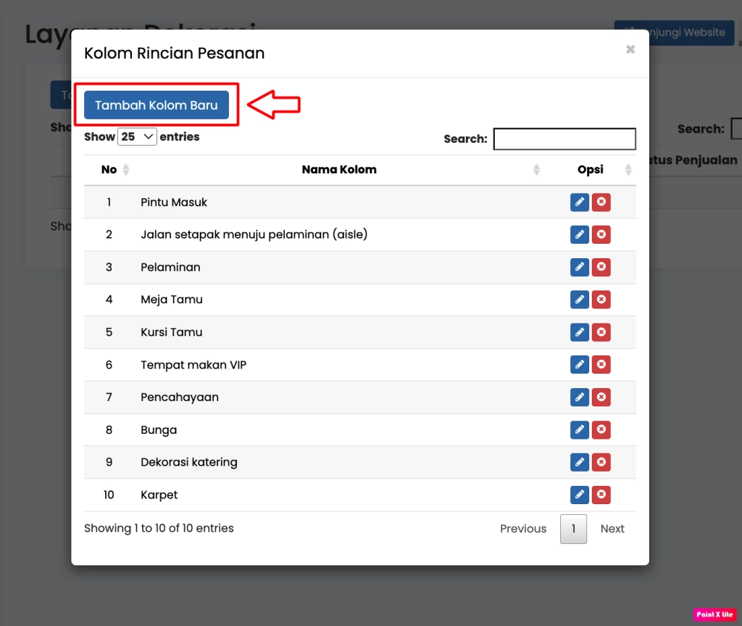Go to Next page
This screenshot has height=626, width=742.
coord(612,529)
